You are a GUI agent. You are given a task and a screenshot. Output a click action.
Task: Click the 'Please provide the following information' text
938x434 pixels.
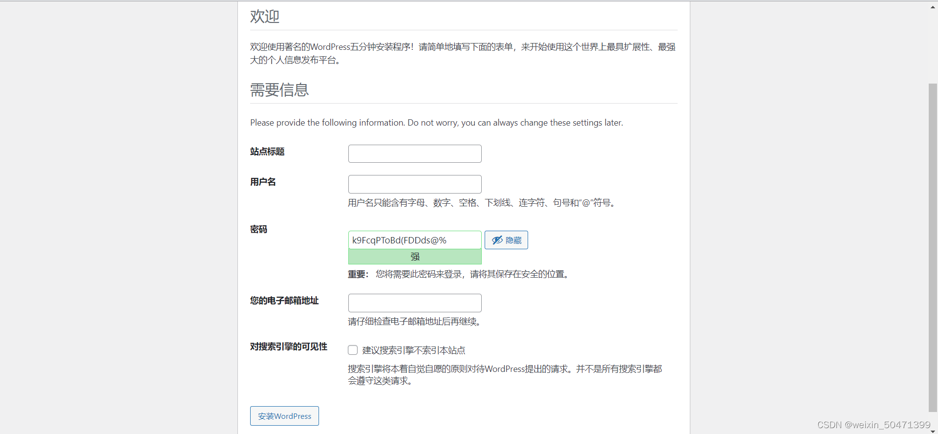point(437,123)
